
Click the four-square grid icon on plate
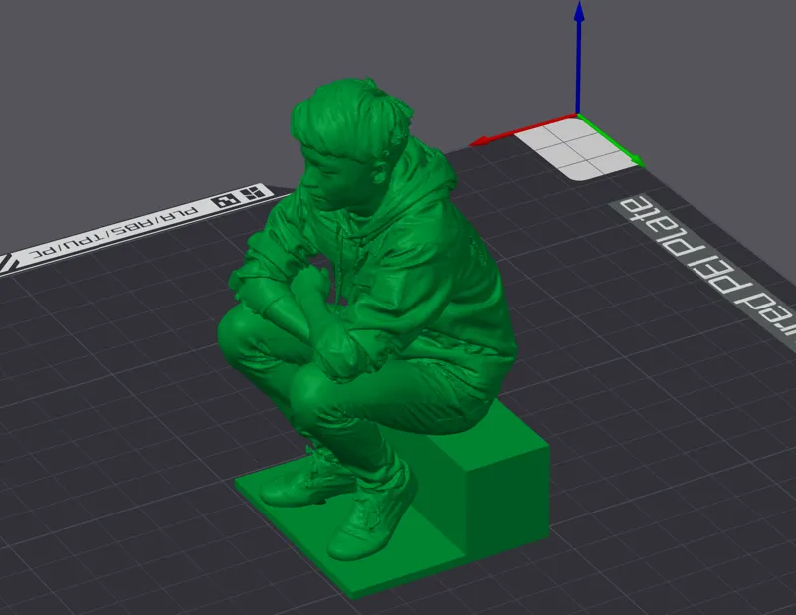254,193
